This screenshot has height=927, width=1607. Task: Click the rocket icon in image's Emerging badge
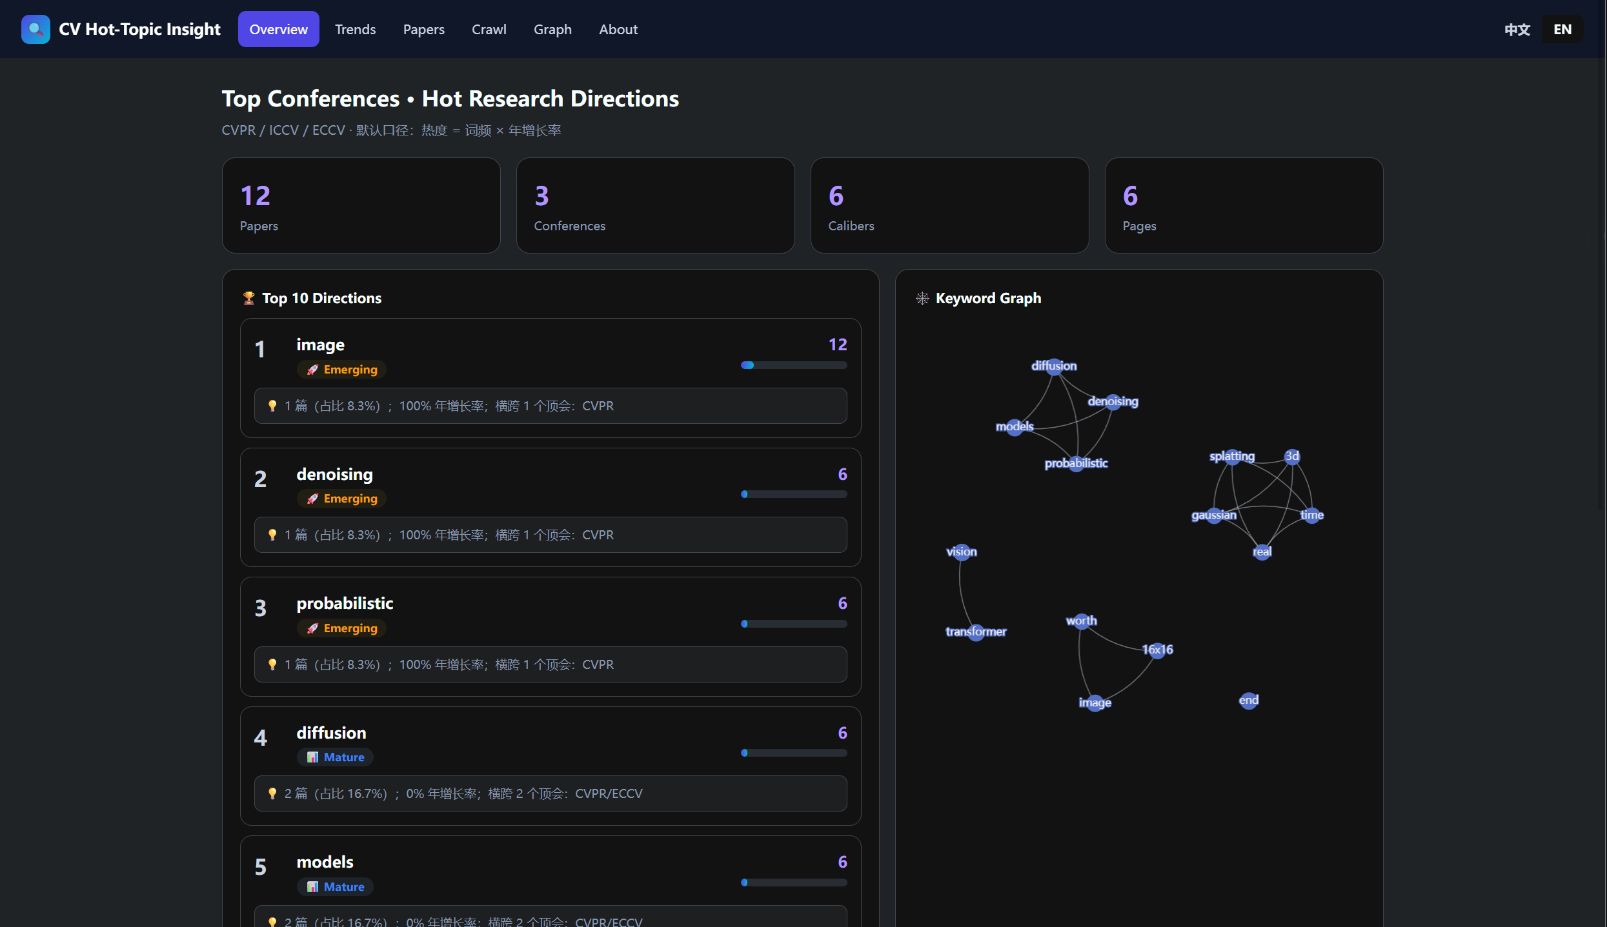312,370
